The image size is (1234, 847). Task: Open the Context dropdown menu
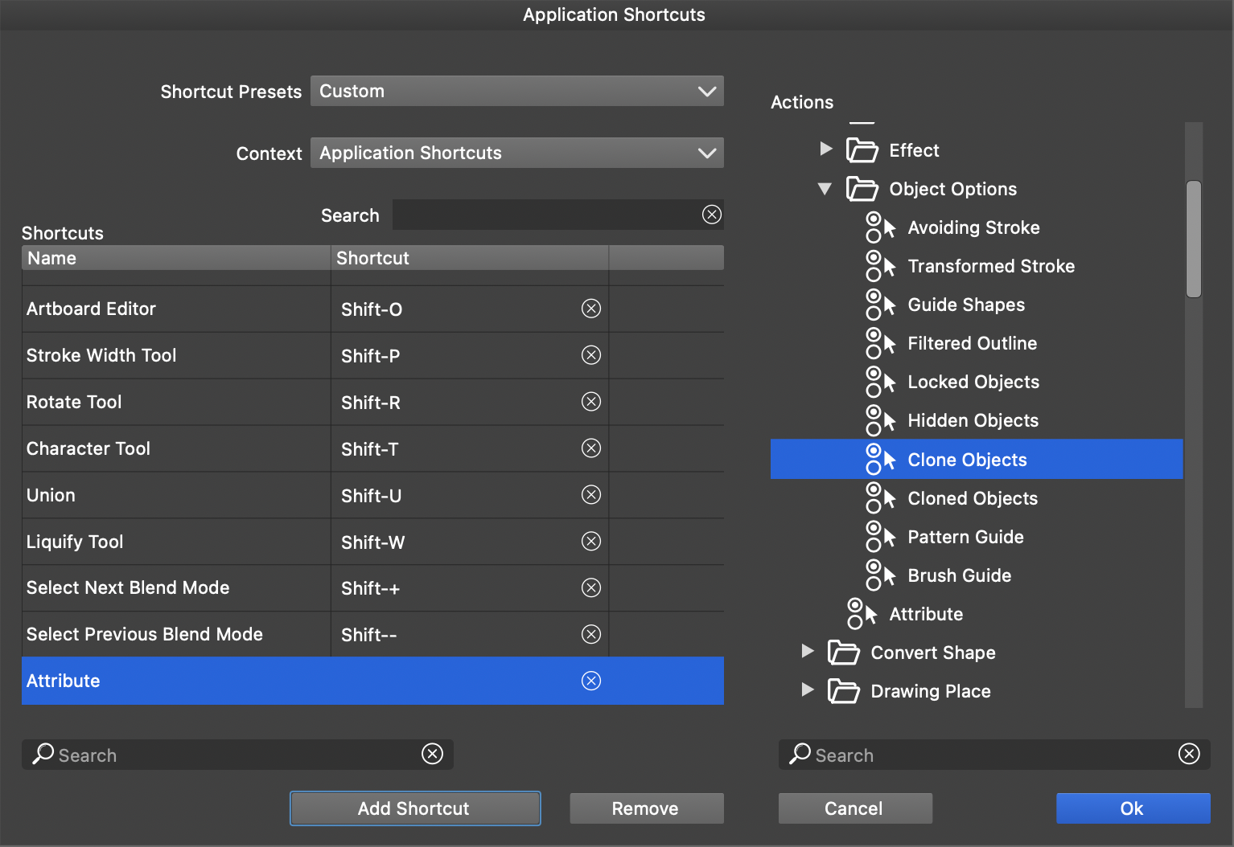516,153
